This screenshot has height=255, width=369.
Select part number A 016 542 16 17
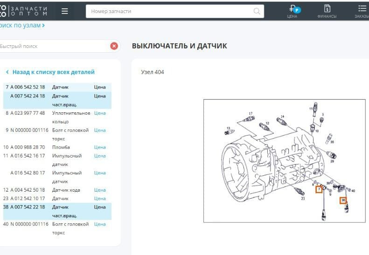point(28,156)
